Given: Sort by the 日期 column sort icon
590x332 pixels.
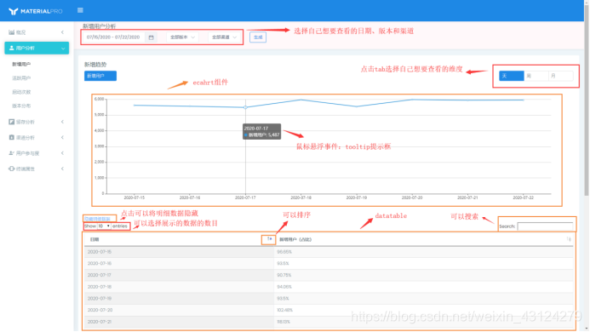Looking at the screenshot, I should pyautogui.click(x=269, y=239).
